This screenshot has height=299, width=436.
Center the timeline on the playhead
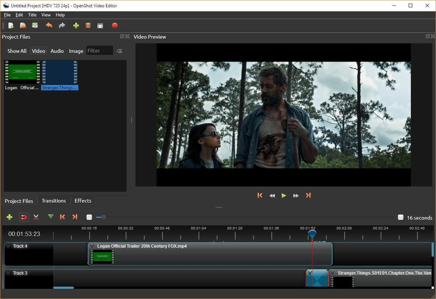[x=89, y=217]
